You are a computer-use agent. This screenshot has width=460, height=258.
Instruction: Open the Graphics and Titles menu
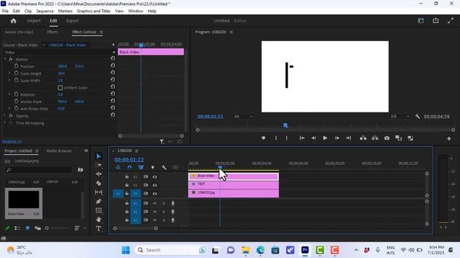click(x=93, y=11)
